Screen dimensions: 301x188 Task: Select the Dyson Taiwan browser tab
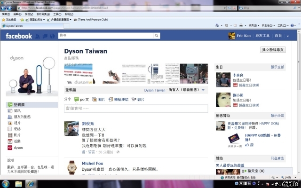[x=32, y=26]
